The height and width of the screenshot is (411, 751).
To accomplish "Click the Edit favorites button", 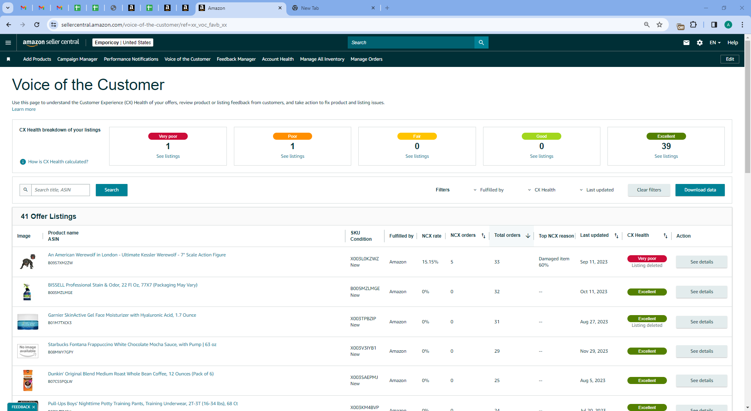I will (x=730, y=59).
